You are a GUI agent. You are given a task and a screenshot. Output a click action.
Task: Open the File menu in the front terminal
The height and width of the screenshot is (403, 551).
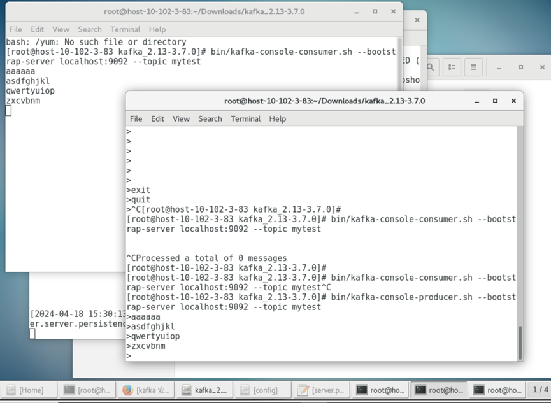pyautogui.click(x=136, y=119)
